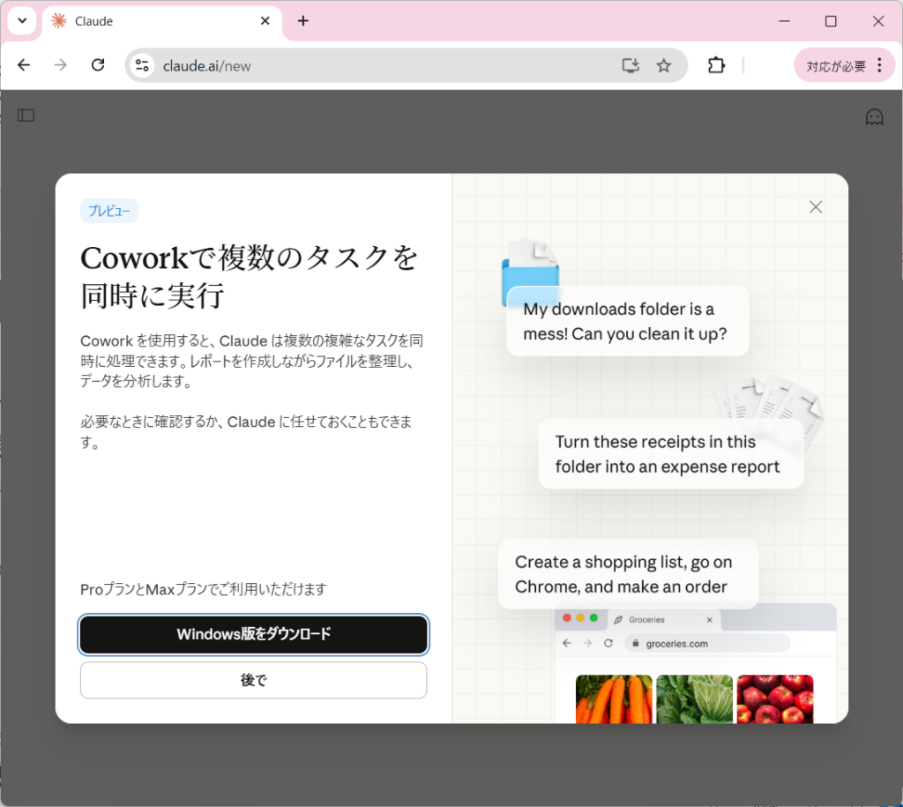Expand the tab search dropdown
This screenshot has height=807, width=903.
pos(21,20)
